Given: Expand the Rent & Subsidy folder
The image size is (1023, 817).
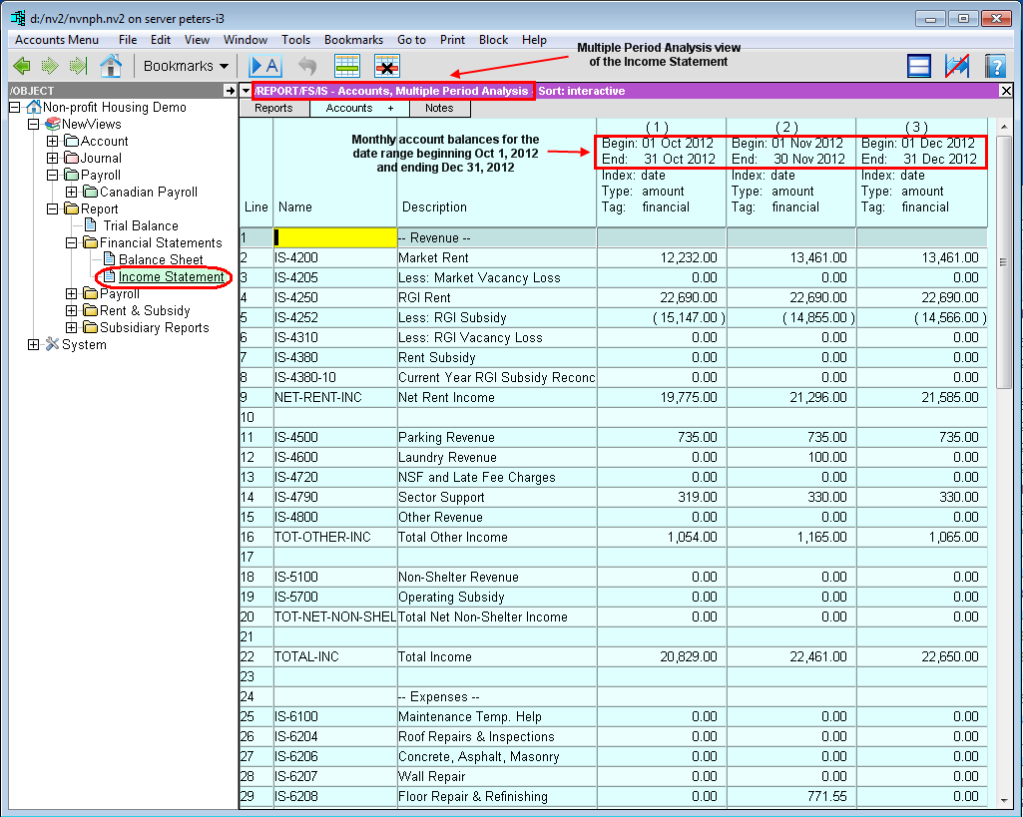Looking at the screenshot, I should coord(71,311).
